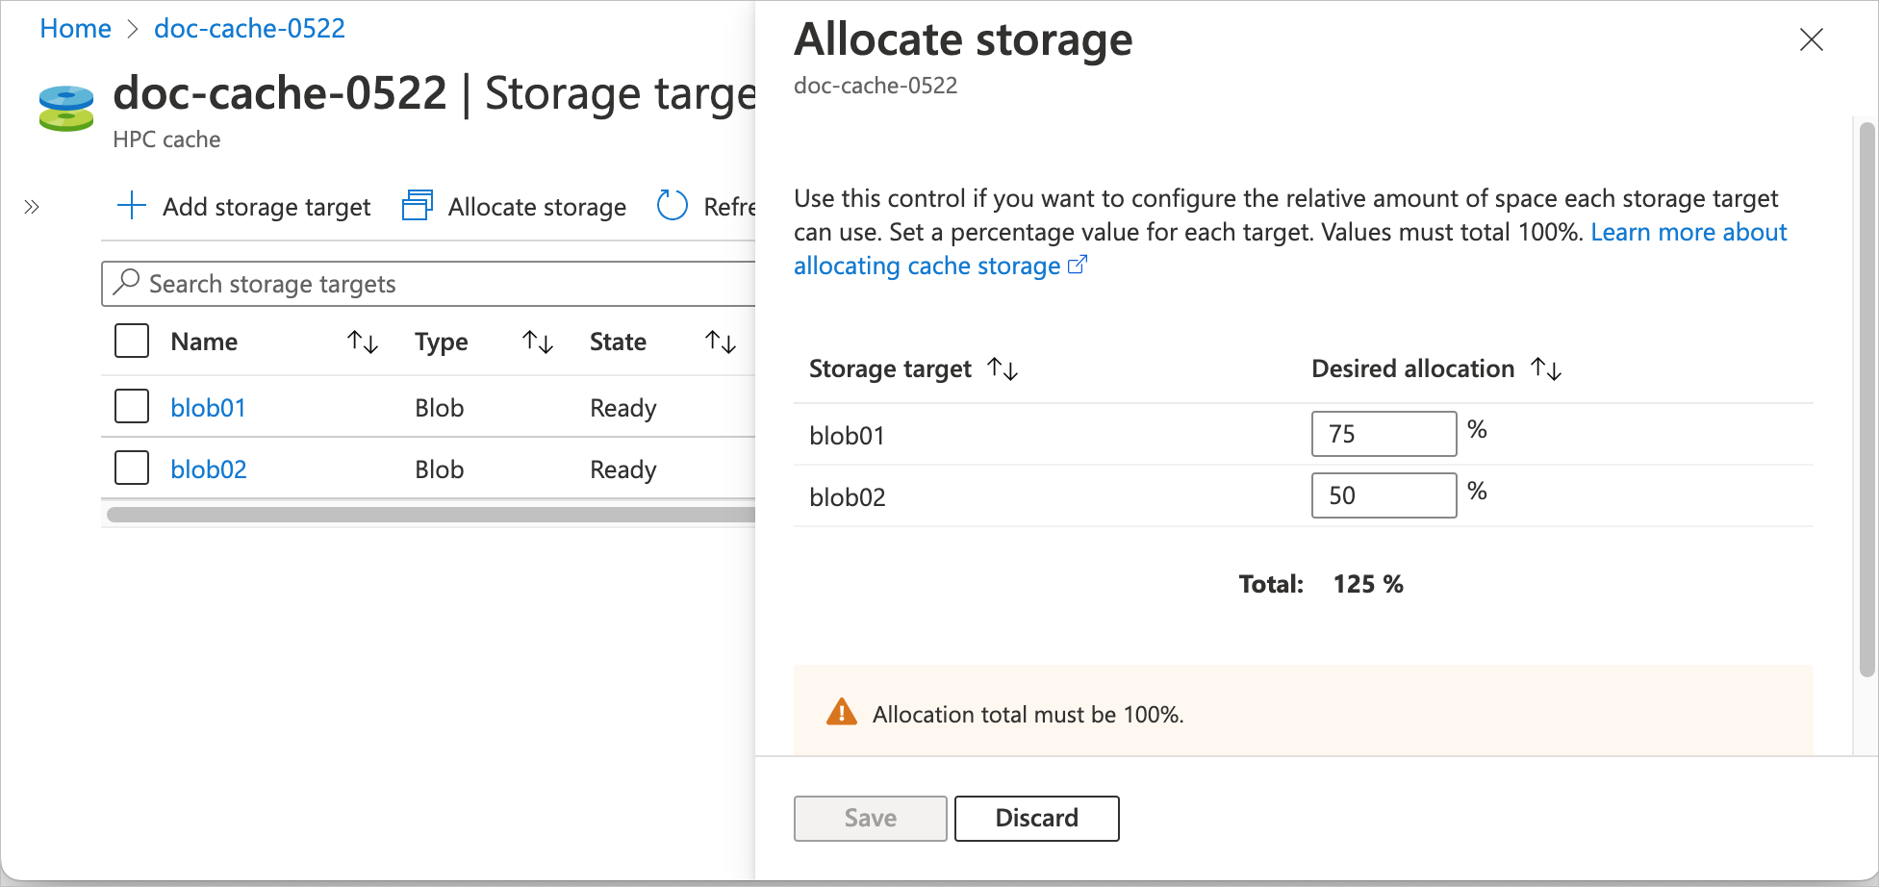The image size is (1879, 887).
Task: Check the select-all checkbox in the table header
Action: [131, 341]
